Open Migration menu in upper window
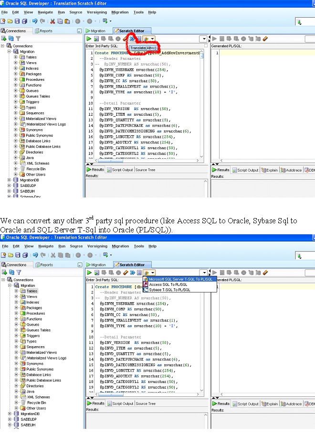Screen dimensions: 315x437 point(120,12)
